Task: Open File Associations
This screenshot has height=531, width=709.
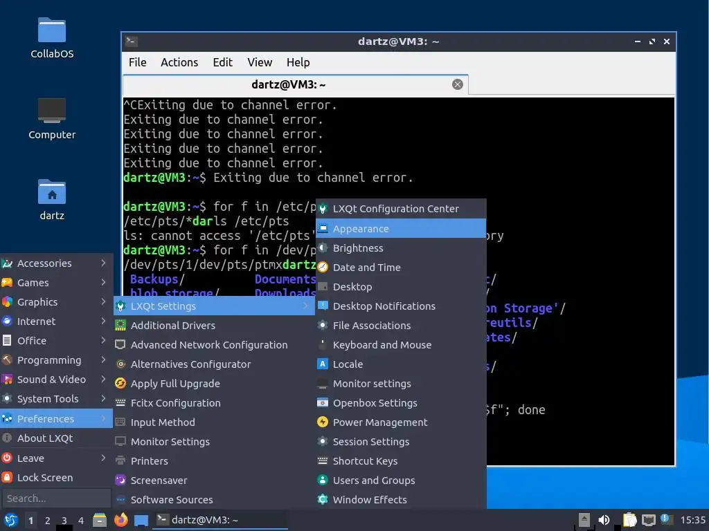Action: [x=401, y=326]
